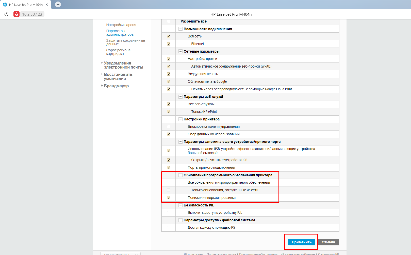The image size is (411, 255).
Task: Uncheck the "Все веб-службы" checkbox
Action: click(169, 104)
